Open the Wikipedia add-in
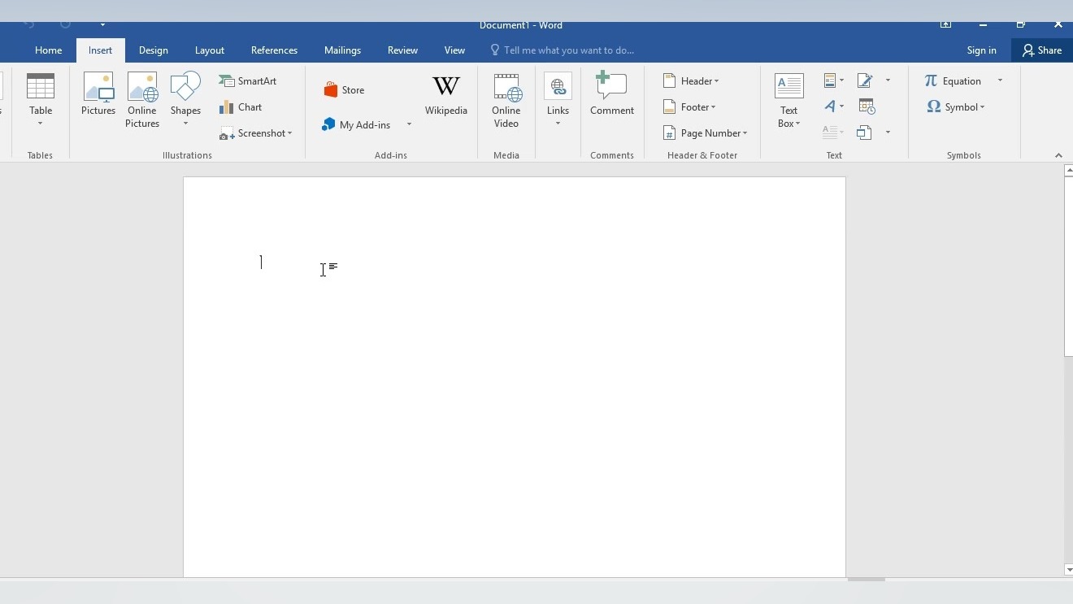 [446, 96]
